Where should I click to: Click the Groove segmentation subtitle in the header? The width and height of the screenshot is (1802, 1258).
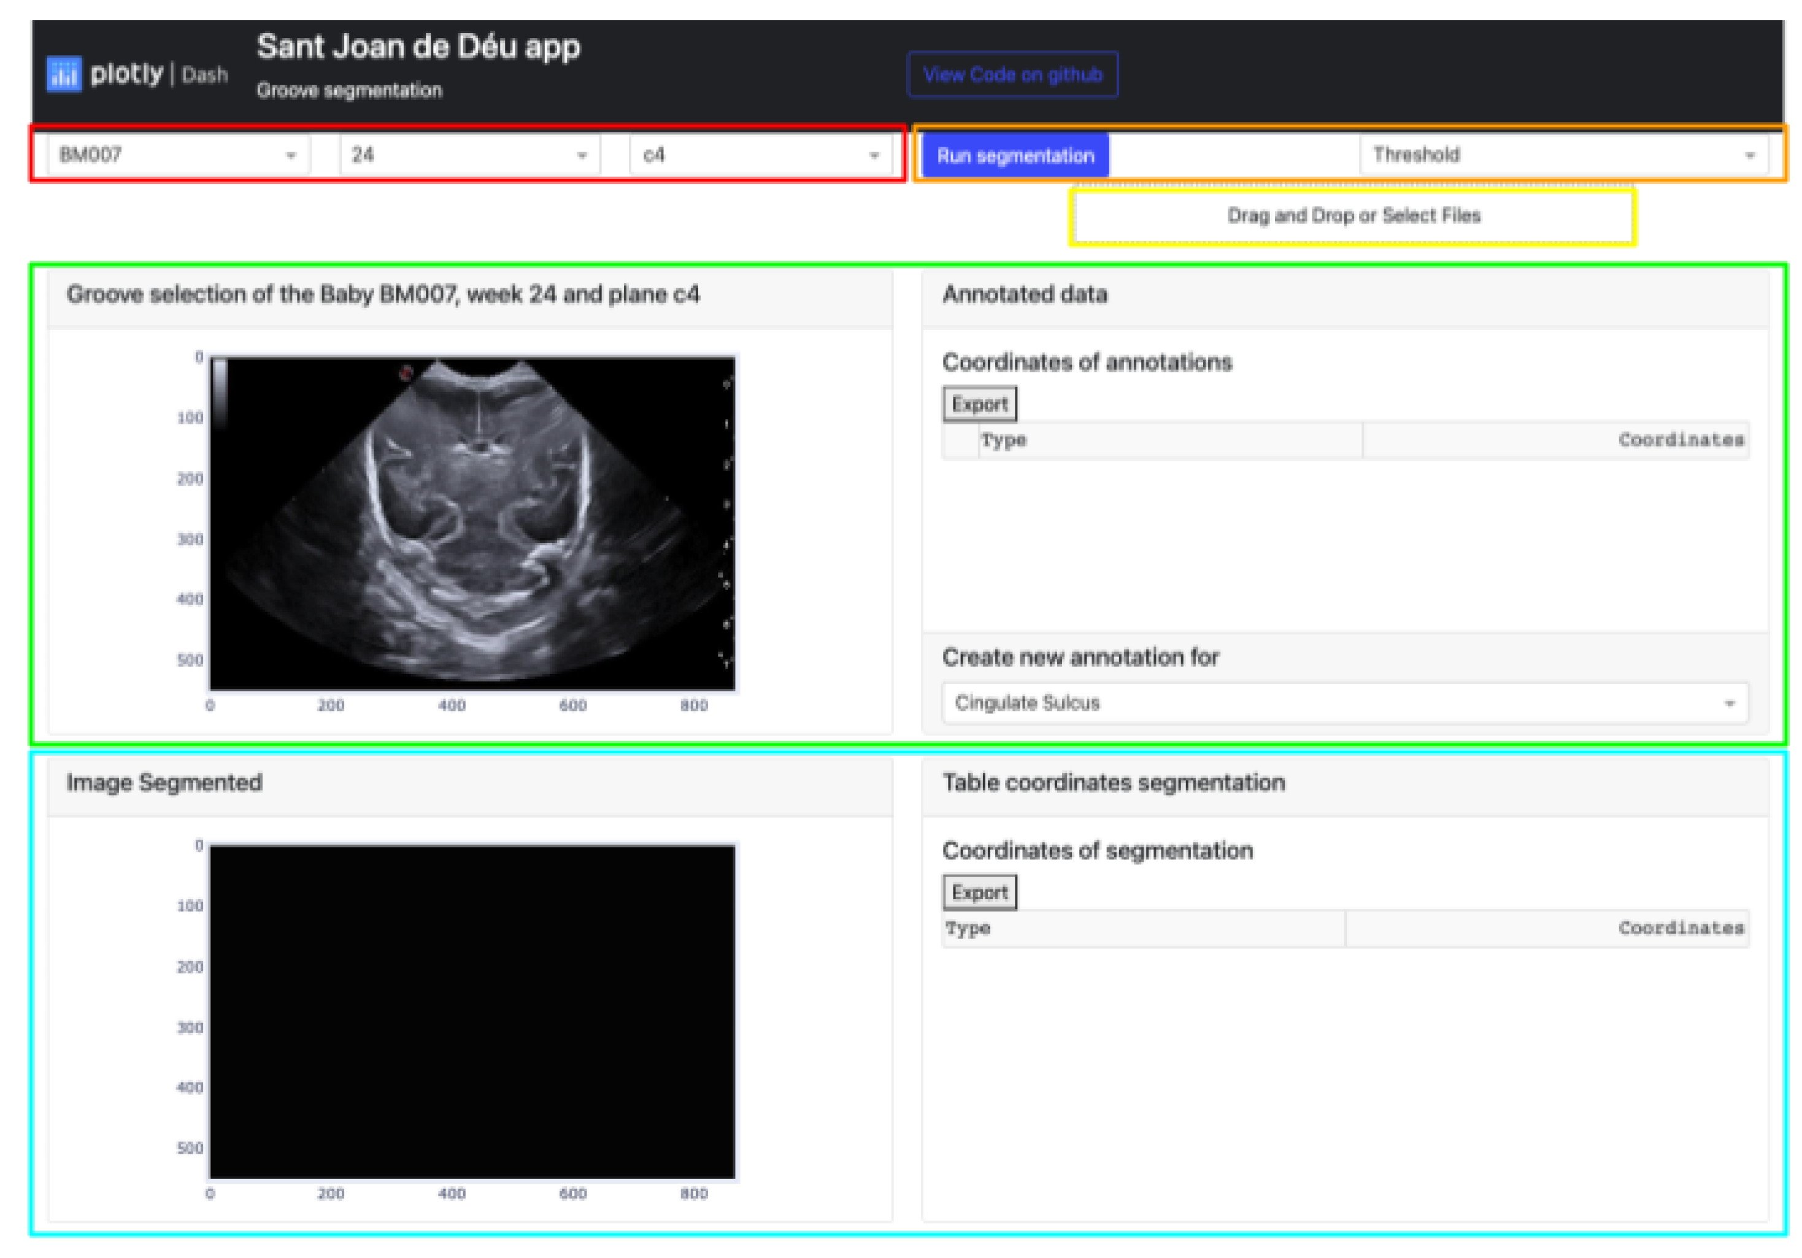point(349,90)
